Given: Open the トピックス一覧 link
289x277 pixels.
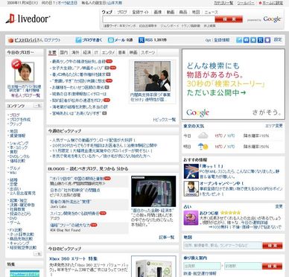Looking at the screenshot, I should pos(164,120).
